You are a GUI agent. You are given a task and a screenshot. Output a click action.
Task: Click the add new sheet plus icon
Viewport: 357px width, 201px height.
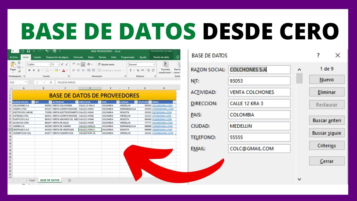click(69, 180)
